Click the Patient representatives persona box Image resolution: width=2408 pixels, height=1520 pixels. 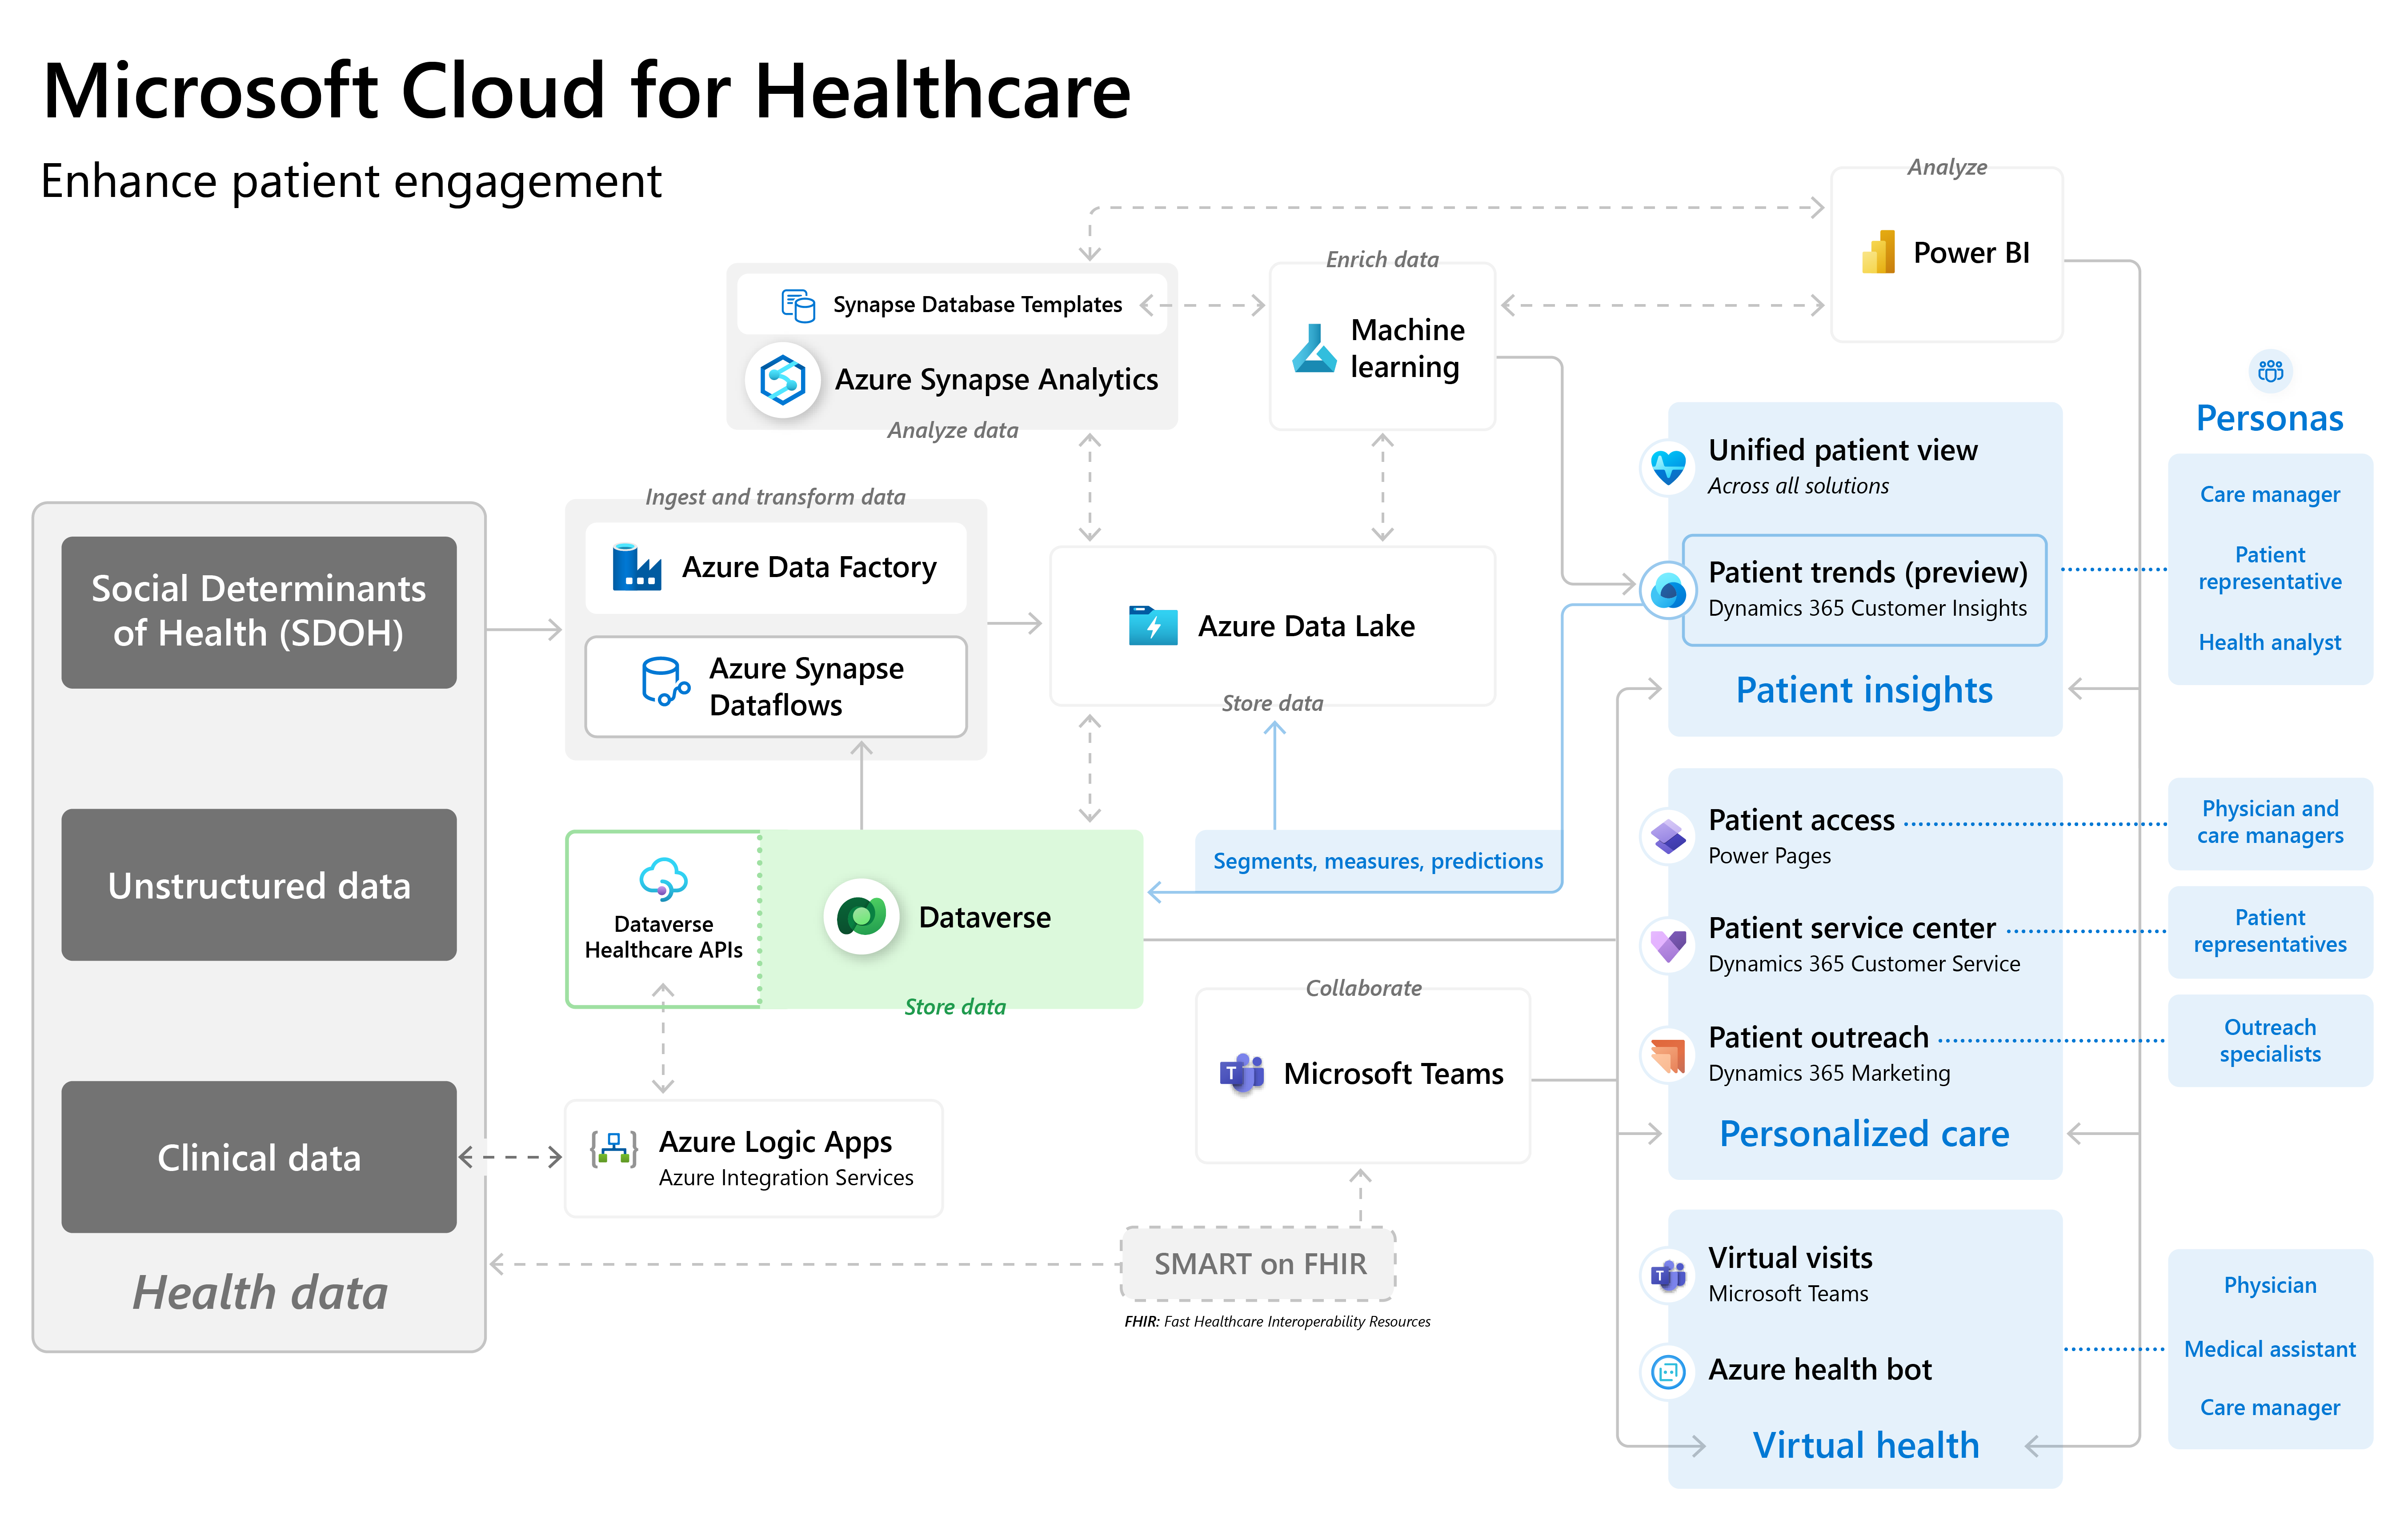(2270, 932)
